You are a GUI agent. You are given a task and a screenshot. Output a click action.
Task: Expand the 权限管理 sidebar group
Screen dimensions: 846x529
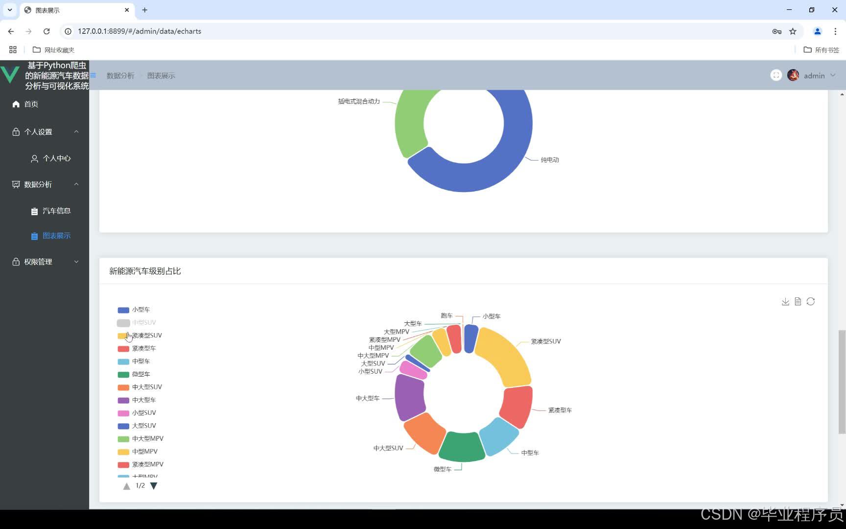click(x=45, y=262)
